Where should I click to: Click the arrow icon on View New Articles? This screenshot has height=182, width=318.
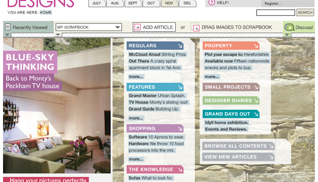[x=271, y=157]
